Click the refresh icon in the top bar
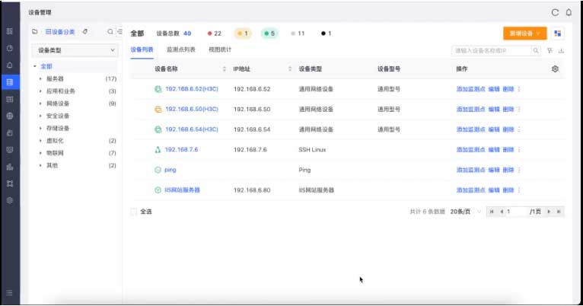 point(555,12)
